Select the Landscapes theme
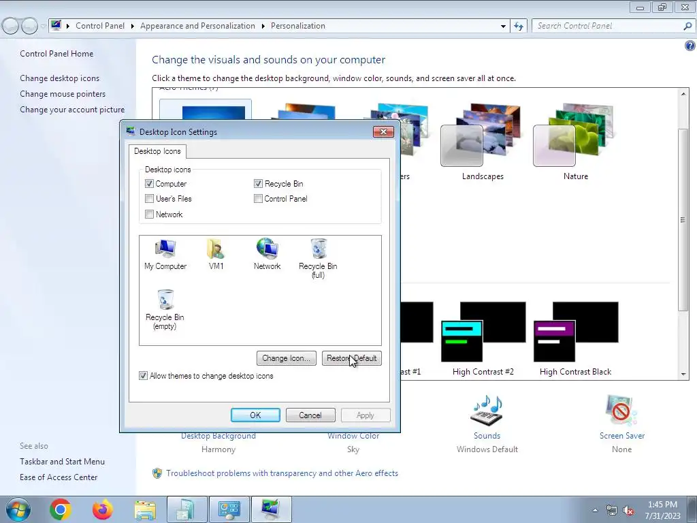 [483, 142]
